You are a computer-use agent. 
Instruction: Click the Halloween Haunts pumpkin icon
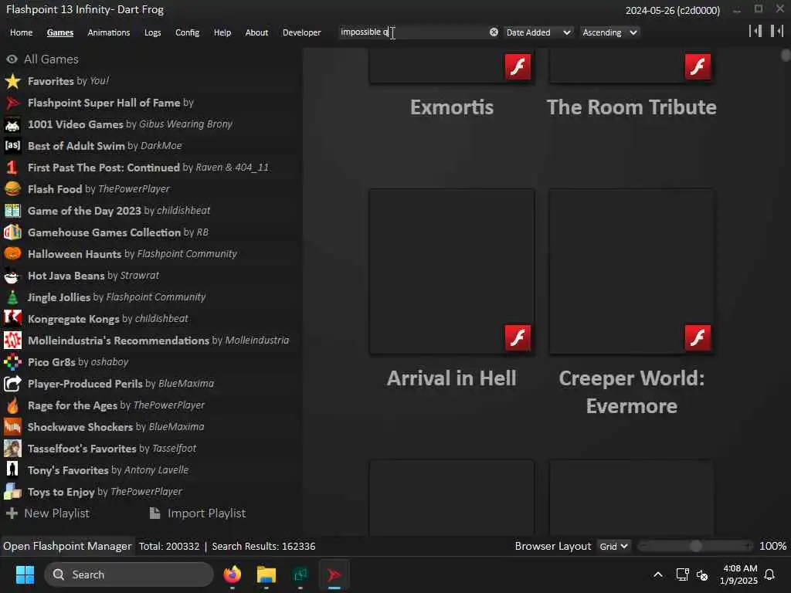pos(12,253)
